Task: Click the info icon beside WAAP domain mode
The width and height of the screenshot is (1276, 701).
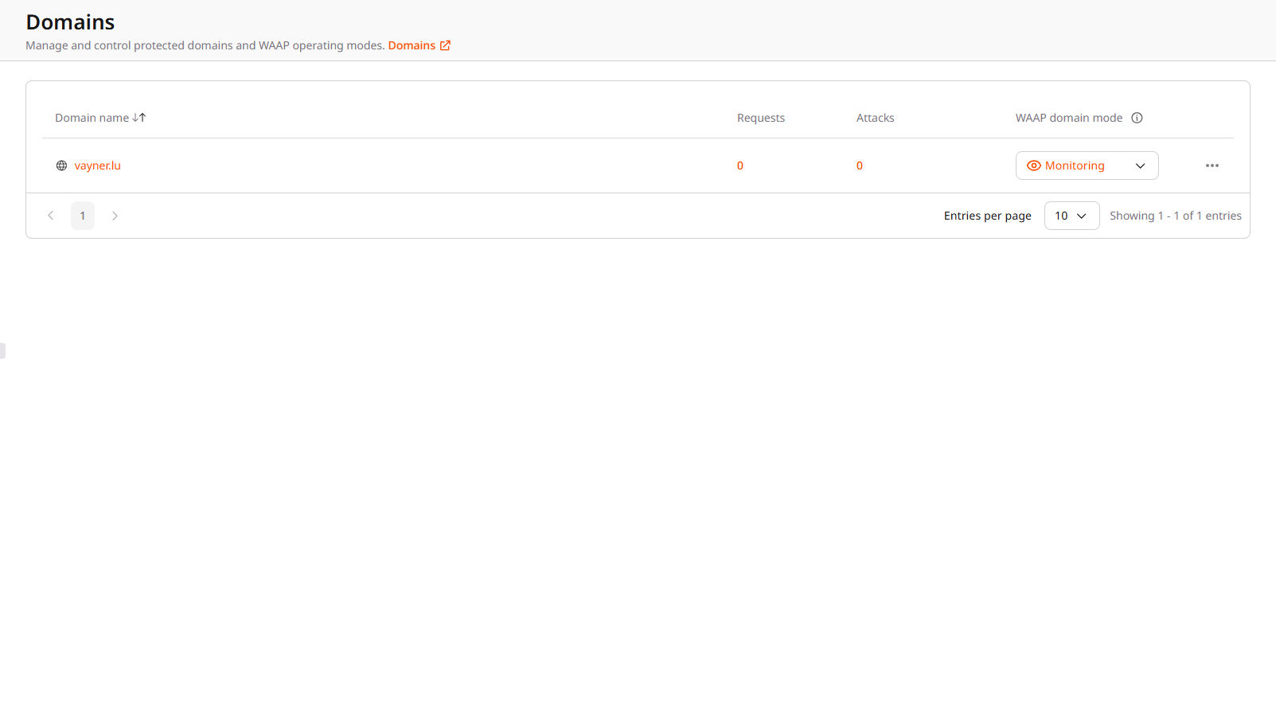Action: coord(1137,118)
